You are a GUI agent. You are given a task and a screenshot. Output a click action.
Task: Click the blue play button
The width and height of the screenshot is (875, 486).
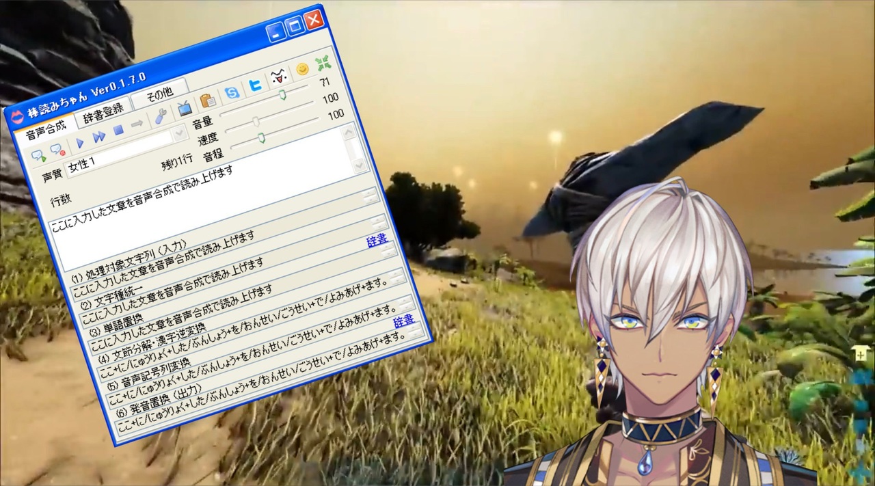[80, 144]
